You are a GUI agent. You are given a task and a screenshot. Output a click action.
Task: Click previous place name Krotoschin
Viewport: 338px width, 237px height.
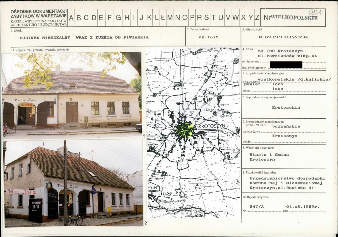click(286, 108)
